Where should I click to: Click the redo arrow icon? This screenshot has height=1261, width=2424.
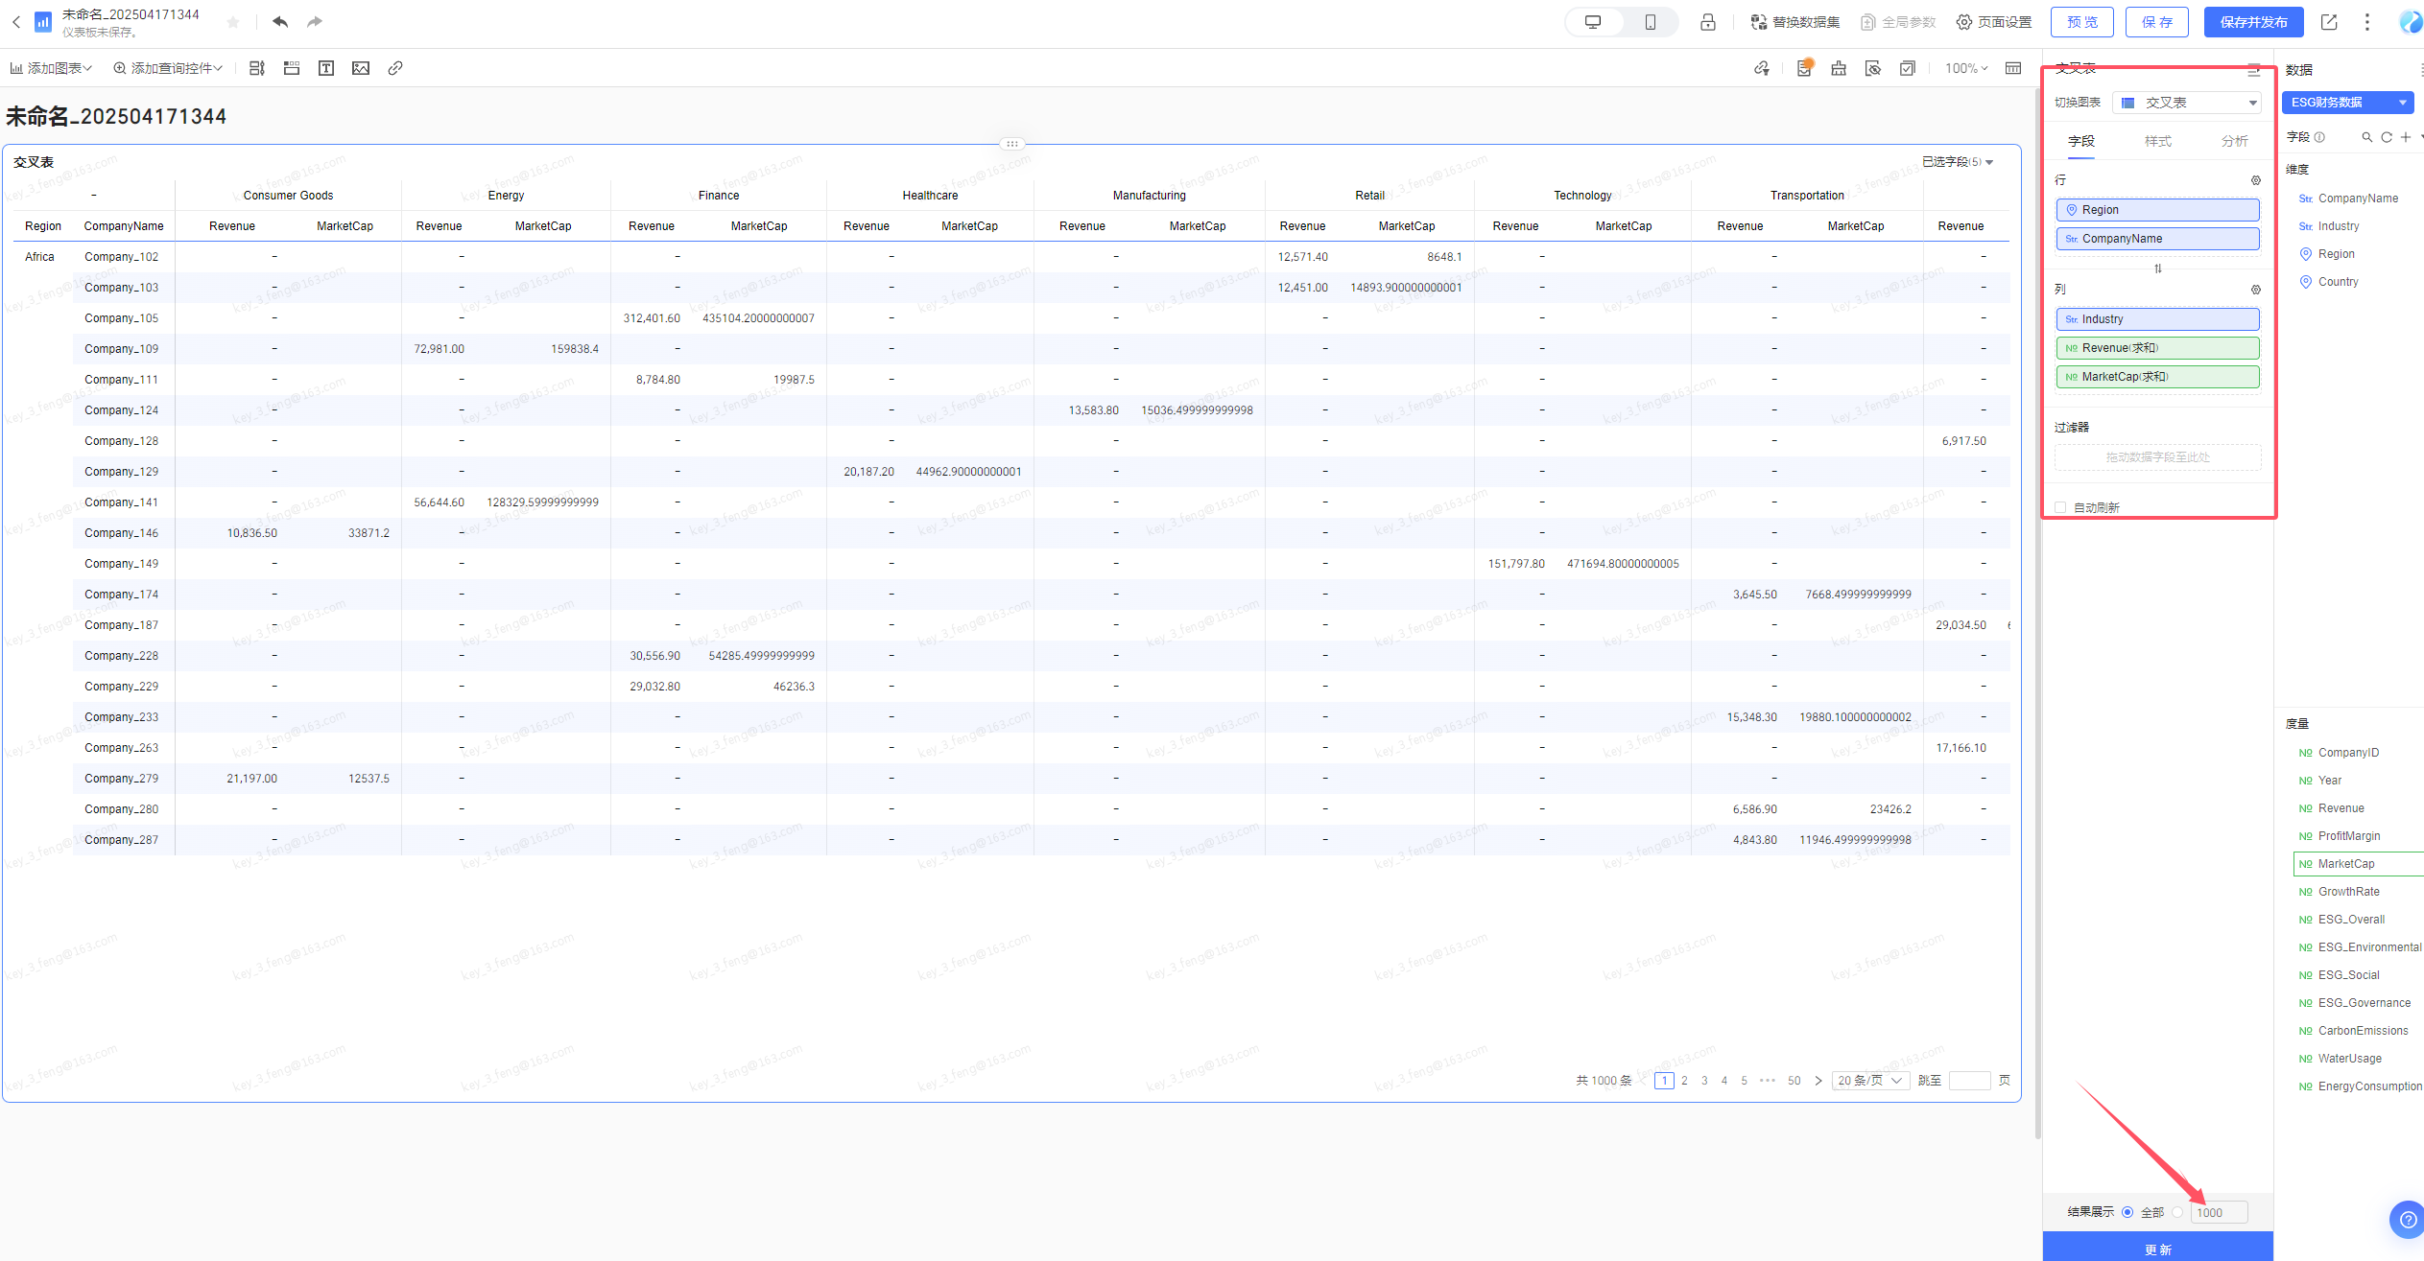point(315,21)
